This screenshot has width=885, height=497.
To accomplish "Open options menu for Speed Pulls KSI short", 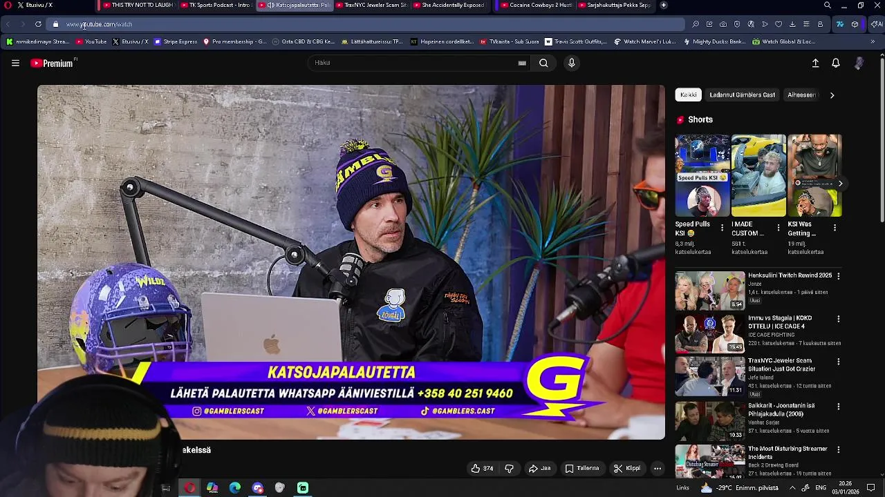I will pos(723,227).
